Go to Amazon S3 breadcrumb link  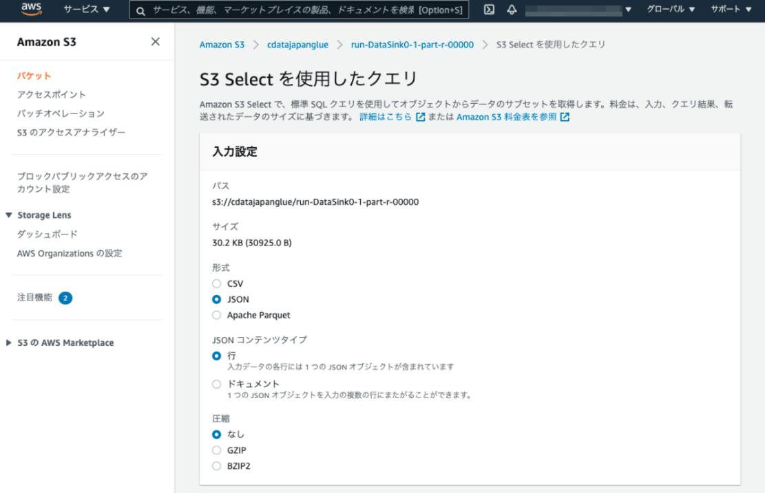tap(222, 45)
